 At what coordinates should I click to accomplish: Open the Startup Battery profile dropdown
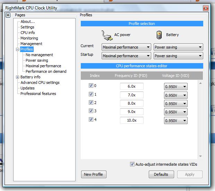[x=178, y=56]
